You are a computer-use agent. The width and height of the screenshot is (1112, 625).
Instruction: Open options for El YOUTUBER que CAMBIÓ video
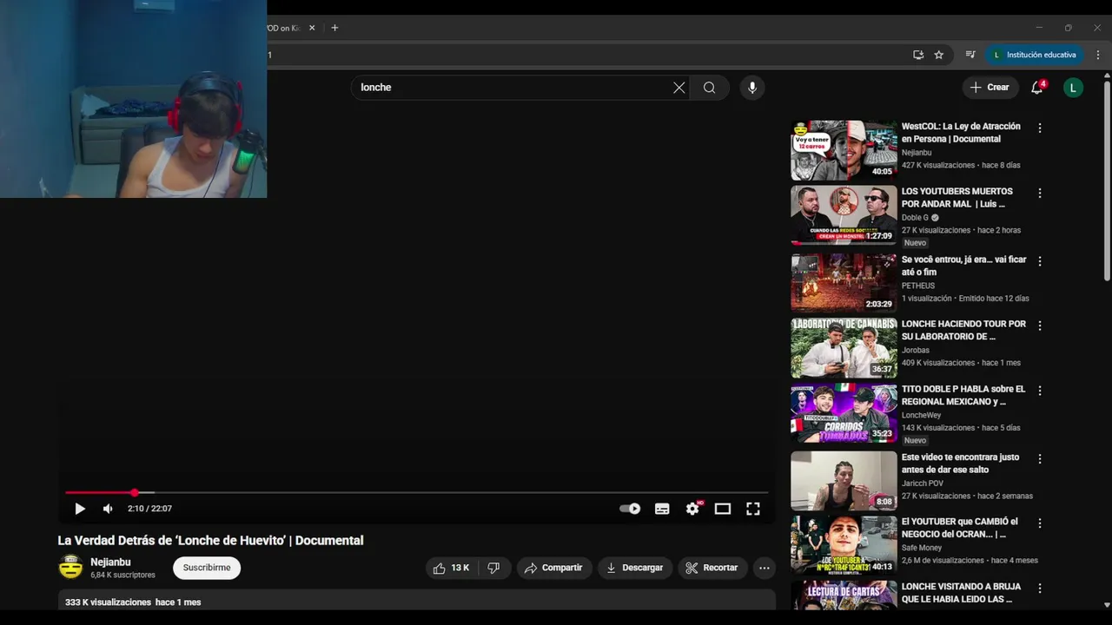coord(1040,524)
